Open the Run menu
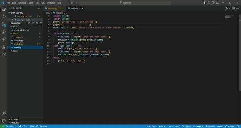 point(42,3)
